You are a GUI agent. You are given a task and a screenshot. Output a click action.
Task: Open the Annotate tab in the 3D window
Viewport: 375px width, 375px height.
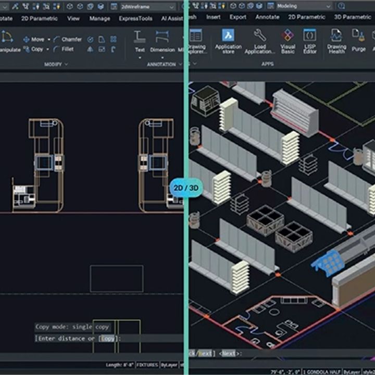click(267, 17)
